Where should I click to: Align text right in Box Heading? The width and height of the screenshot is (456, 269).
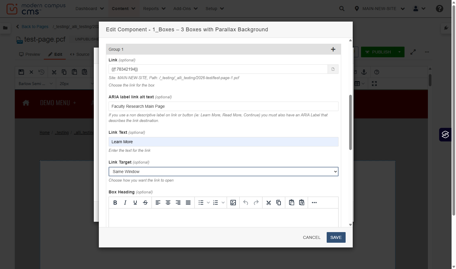178,203
